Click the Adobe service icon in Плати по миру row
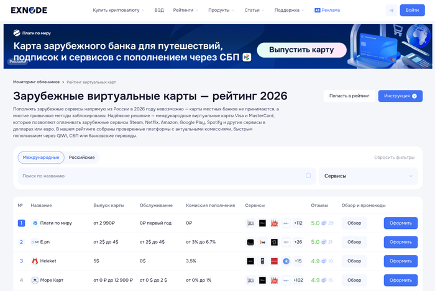435x291 pixels. point(274,223)
